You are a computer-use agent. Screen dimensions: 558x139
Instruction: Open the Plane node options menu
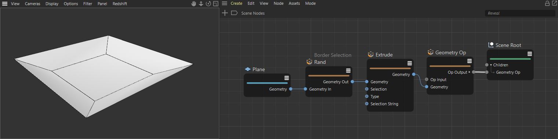pos(287,78)
